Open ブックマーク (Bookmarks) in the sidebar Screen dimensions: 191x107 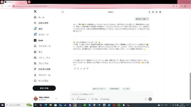[42, 46]
